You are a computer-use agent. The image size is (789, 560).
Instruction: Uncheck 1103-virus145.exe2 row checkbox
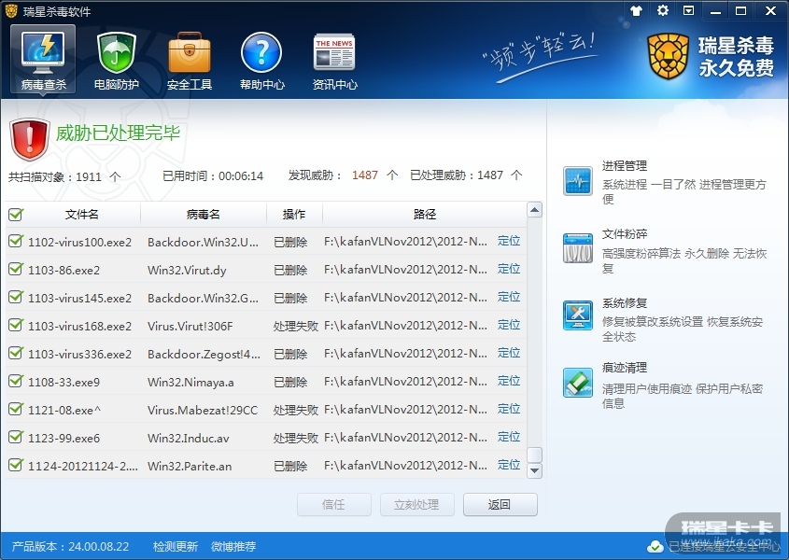[x=16, y=298]
